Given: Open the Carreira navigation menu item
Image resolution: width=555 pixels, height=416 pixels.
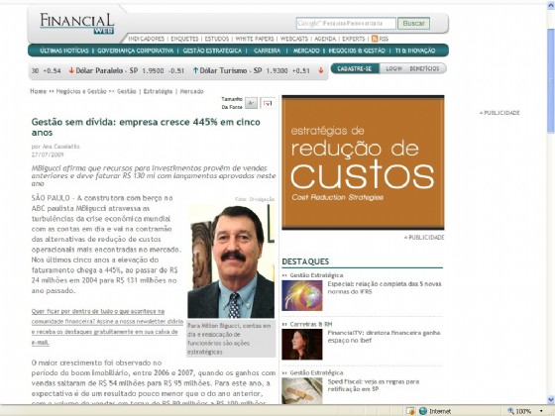Looking at the screenshot, I should 267,51.
